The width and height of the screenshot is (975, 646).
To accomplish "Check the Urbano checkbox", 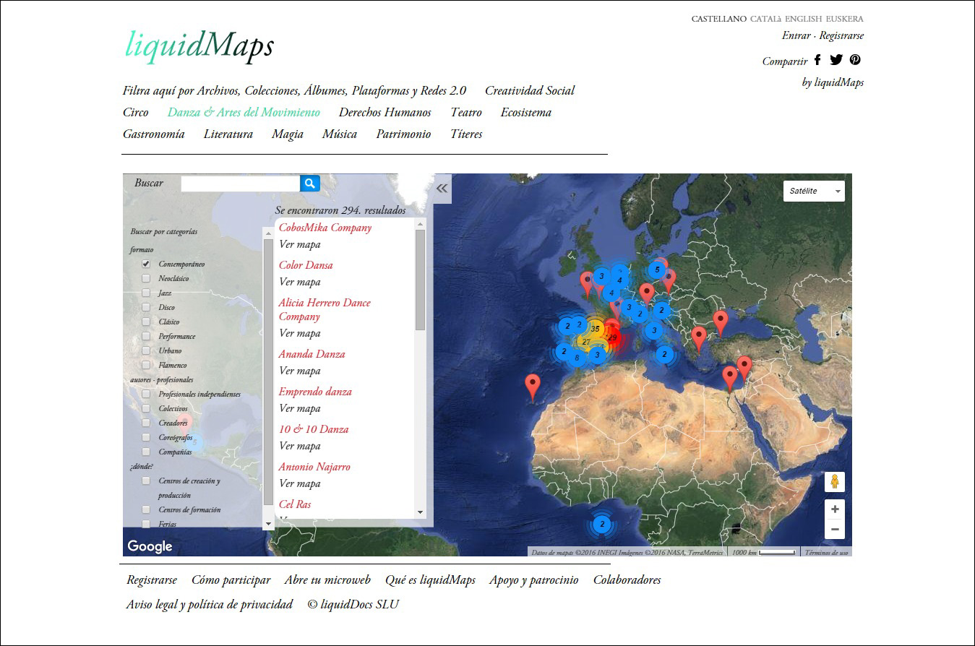I will [x=146, y=350].
